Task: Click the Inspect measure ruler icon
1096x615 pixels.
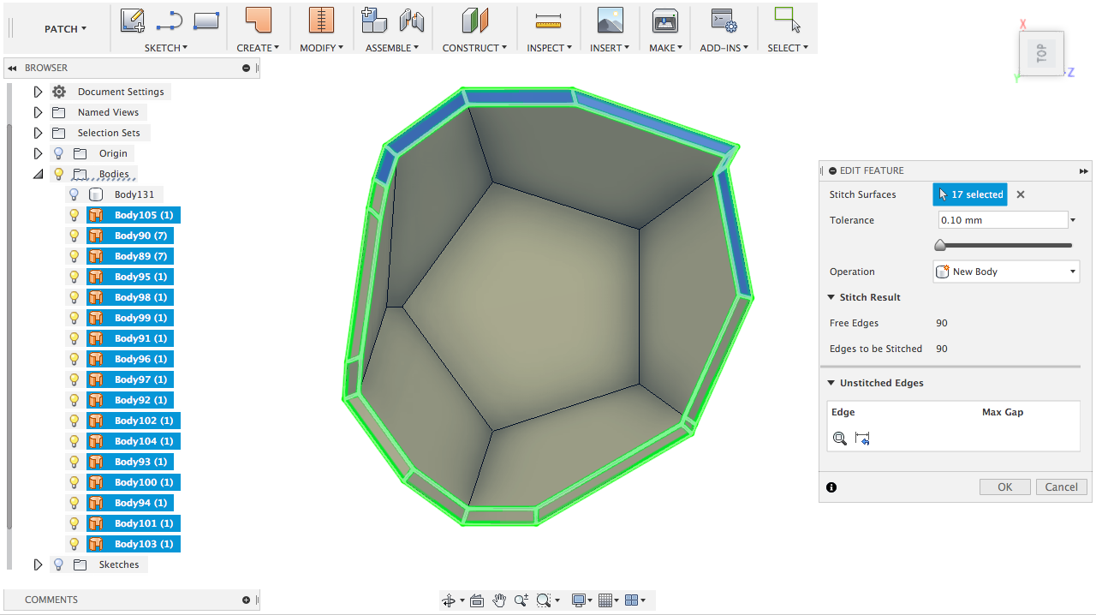Action: tap(548, 21)
